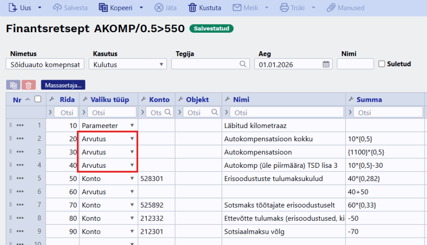This screenshot has width=427, height=245.
Task: Click the drag handle of row 1
Action: click(x=9, y=126)
